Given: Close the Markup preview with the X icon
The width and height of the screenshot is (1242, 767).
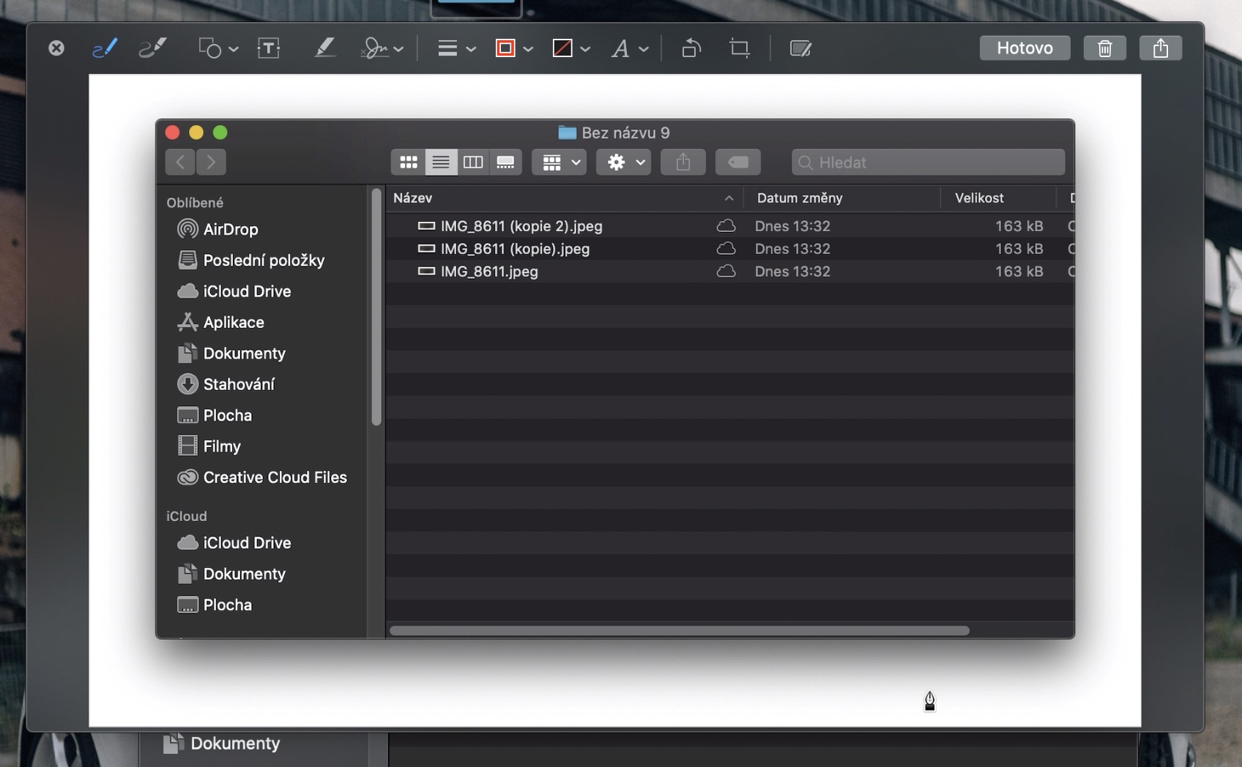Looking at the screenshot, I should click(x=56, y=48).
